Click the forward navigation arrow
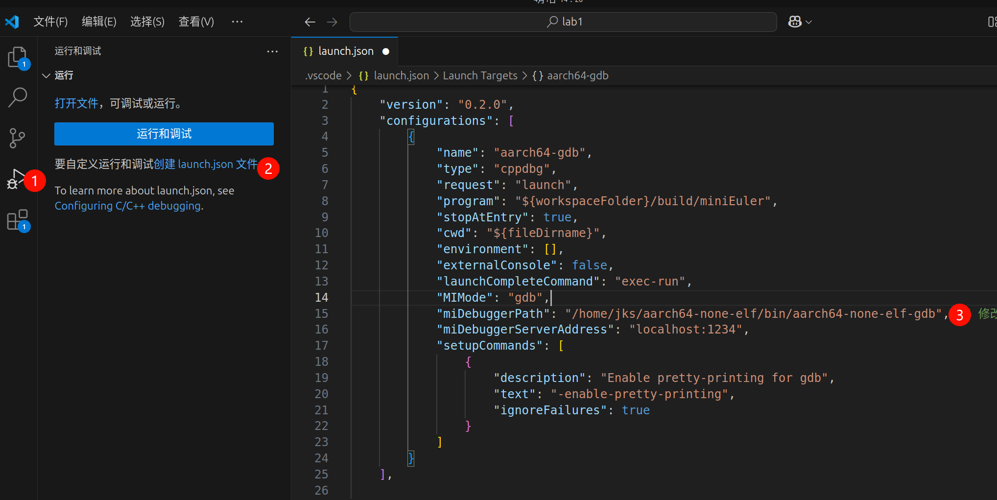 [332, 22]
